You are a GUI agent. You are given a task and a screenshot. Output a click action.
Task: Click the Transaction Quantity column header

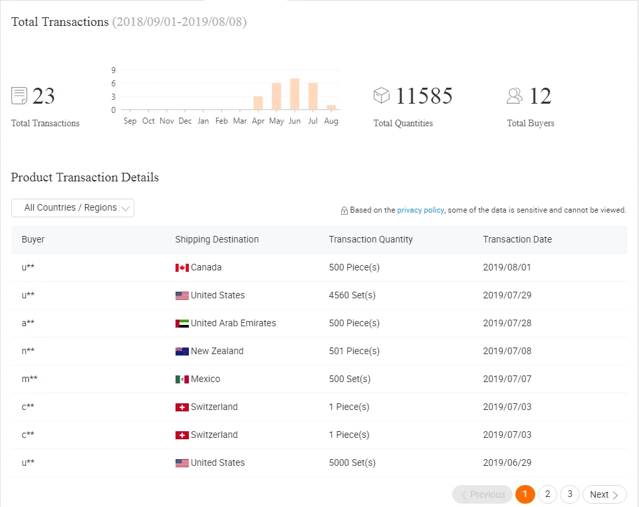370,240
